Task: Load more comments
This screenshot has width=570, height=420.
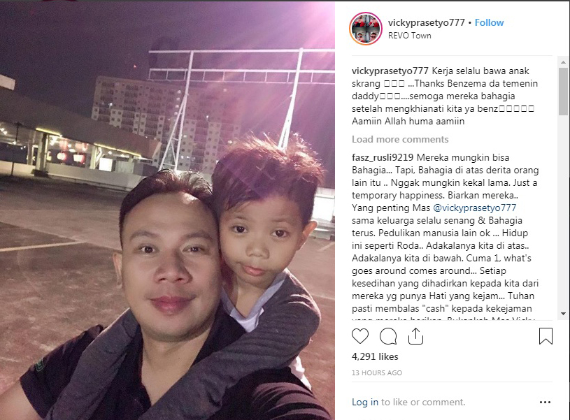Action: 400,139
